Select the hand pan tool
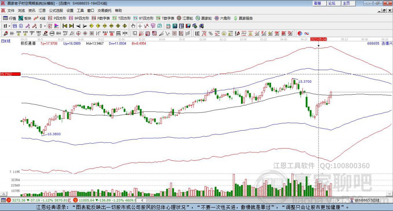The height and width of the screenshot is (211, 393). (x=133, y=26)
